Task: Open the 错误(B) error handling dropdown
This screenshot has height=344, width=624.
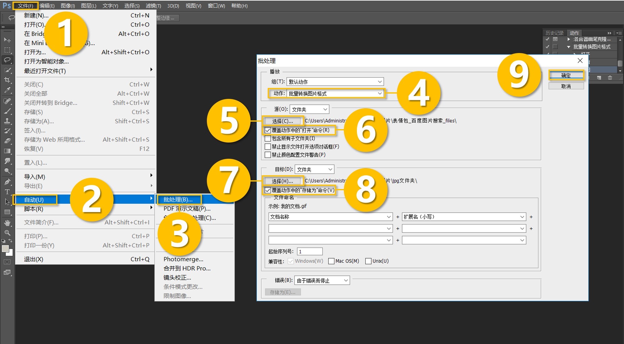Action: coord(322,280)
